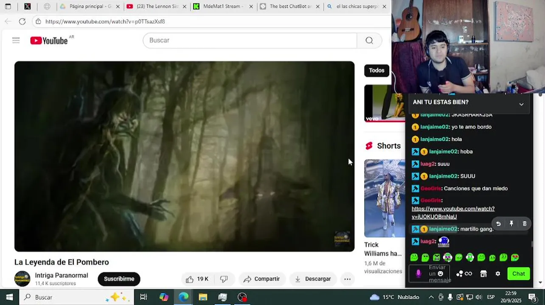The width and height of the screenshot is (545, 305).
Task: Switch to The best ChatBot tab
Action: pos(290,6)
